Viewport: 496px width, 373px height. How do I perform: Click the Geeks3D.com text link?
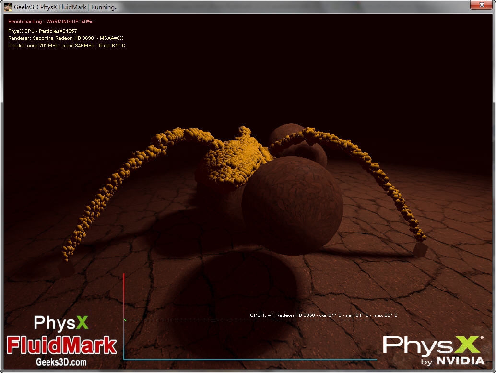[x=61, y=362]
